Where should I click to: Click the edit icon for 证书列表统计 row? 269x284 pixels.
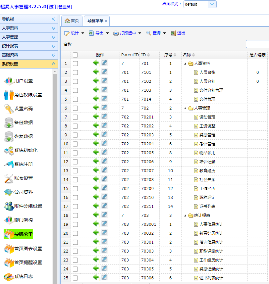point(104,277)
